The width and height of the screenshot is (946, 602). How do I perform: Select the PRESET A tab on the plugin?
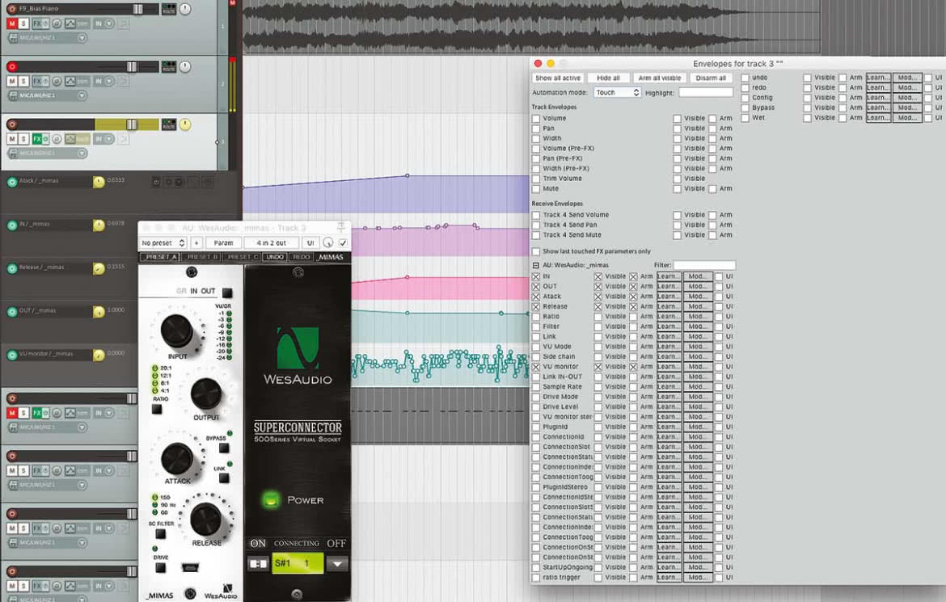click(x=160, y=257)
